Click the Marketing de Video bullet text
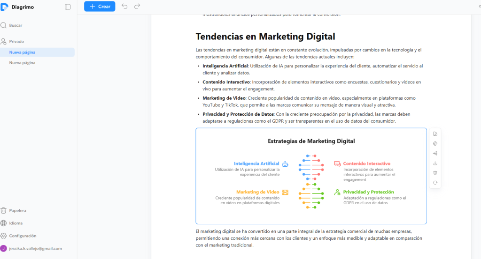481x259 pixels. point(309,102)
